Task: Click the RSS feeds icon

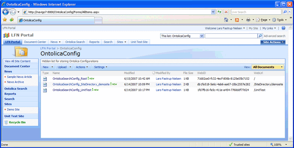Action: tap(237, 20)
